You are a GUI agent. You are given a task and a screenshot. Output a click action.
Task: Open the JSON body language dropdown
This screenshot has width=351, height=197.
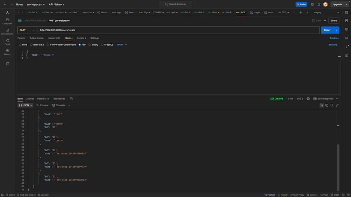[121, 45]
